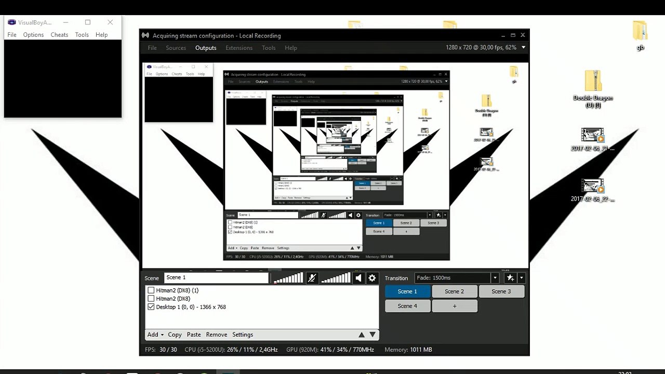Adjust the microphone volume level bars
This screenshot has height=374, width=665.
click(288, 278)
